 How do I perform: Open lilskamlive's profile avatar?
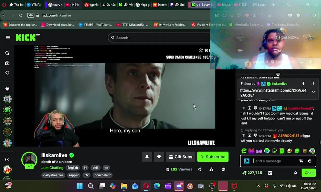(29, 160)
